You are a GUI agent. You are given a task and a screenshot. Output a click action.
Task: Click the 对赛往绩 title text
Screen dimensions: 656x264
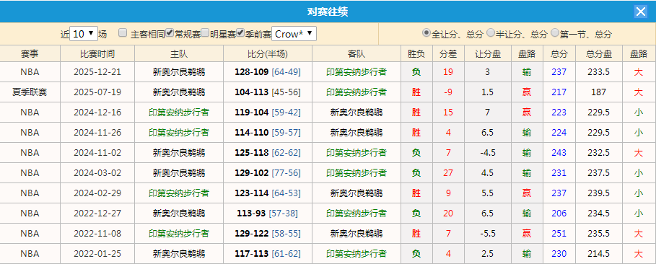click(328, 12)
